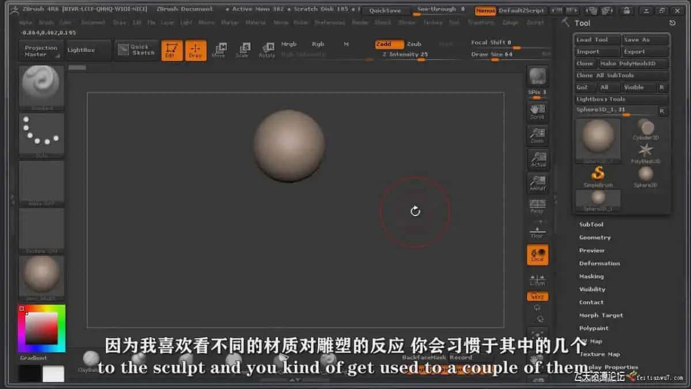Enable Rgb paint mode
The height and width of the screenshot is (389, 691).
(318, 44)
